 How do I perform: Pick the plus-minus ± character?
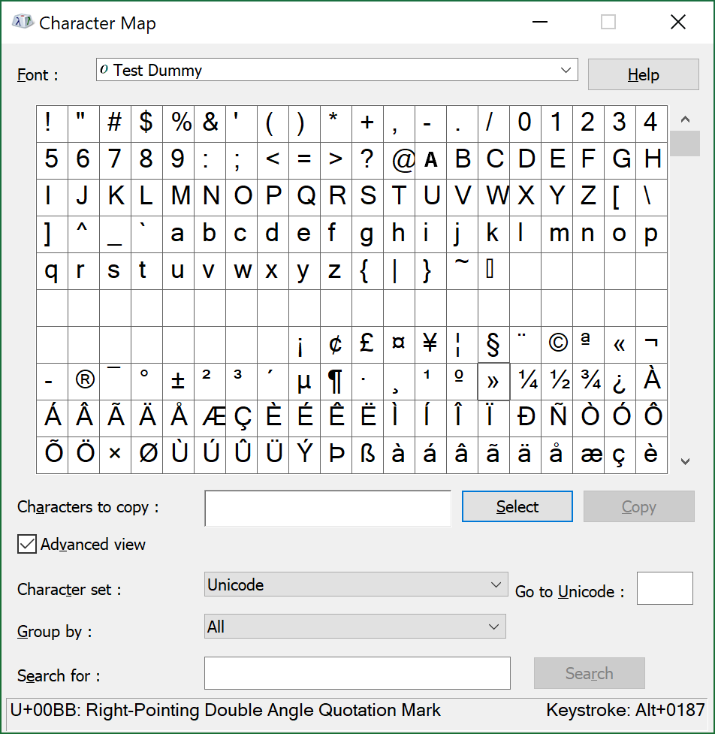(178, 382)
